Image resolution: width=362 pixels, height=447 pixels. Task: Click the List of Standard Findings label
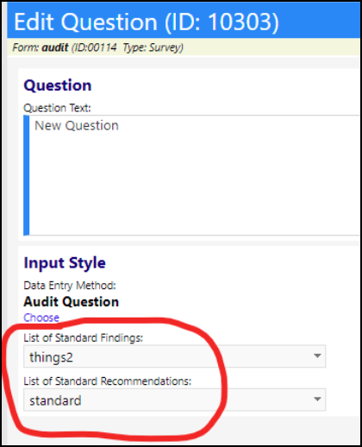point(83,337)
